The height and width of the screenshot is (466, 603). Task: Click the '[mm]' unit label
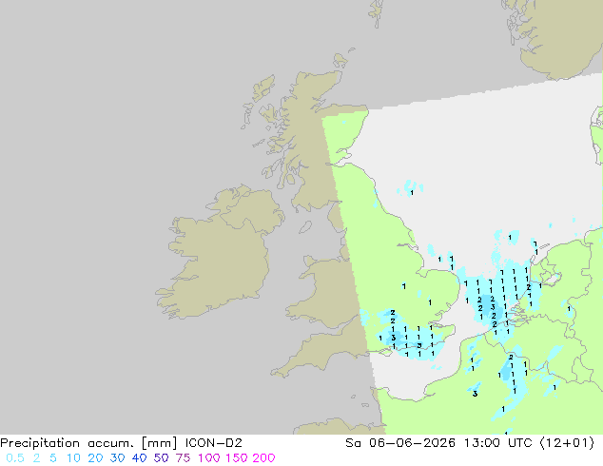click(160, 443)
